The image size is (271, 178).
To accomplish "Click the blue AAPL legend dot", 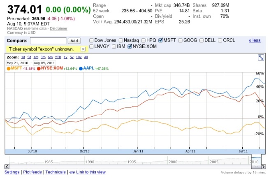I will tap(81, 68).
